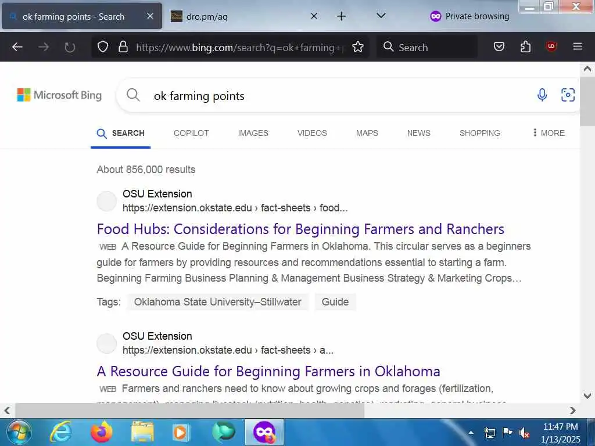Image resolution: width=595 pixels, height=446 pixels.
Task: Open Windows Media Player on taskbar
Action: tap(180, 432)
